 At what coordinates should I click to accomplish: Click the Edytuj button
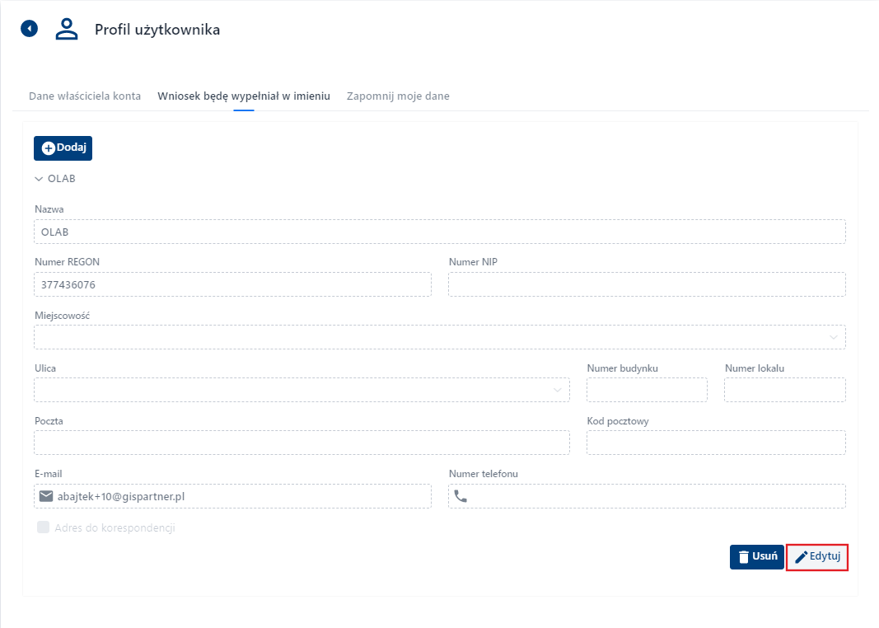(817, 556)
